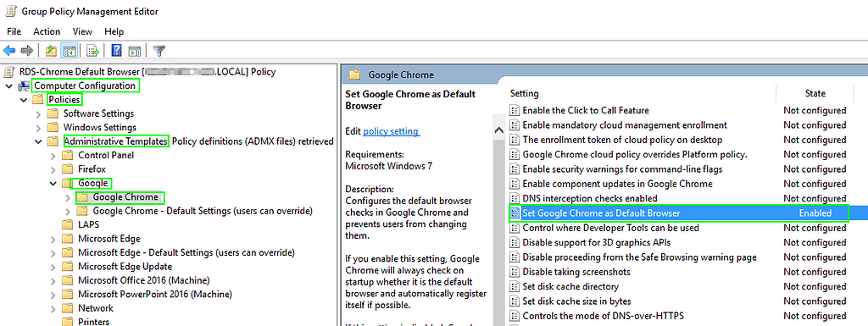Viewport: 868px width, 326px height.
Task: Expand the Microsoft Edge folder
Action: pyautogui.click(x=53, y=239)
